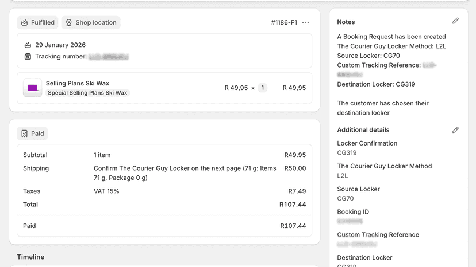476x267 pixels.
Task: Click the Fulfilled status badge icon
Action: point(24,23)
